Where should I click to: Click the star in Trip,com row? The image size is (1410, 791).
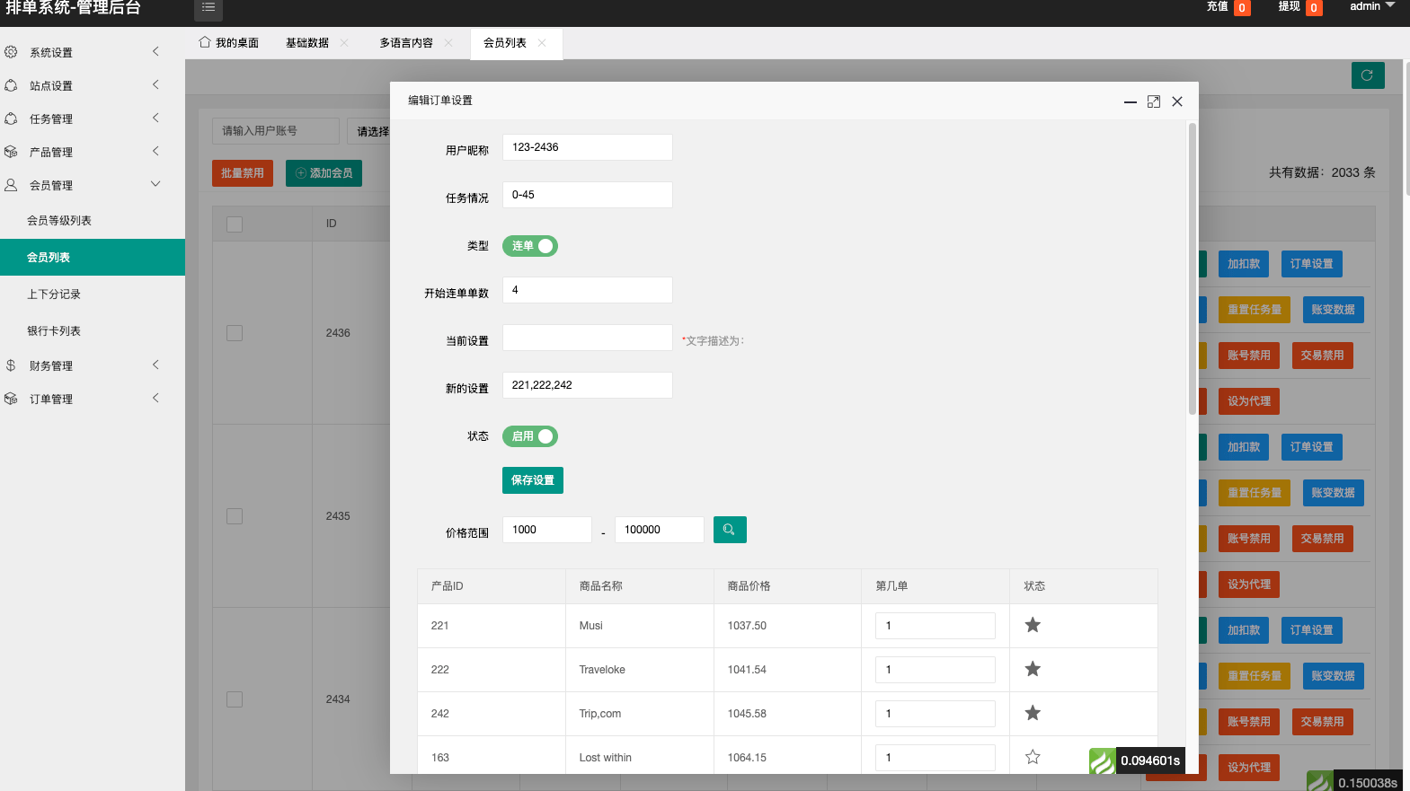(x=1033, y=713)
